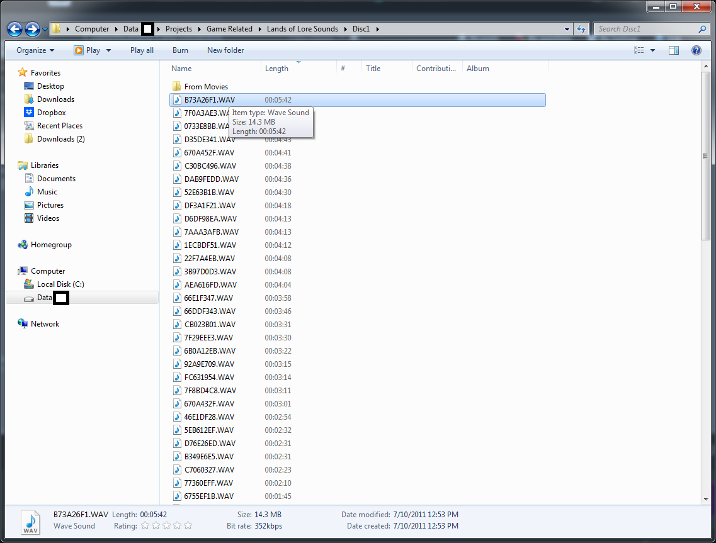Image resolution: width=716 pixels, height=543 pixels.
Task: Click the refresh icon beside address bar
Action: 581,29
